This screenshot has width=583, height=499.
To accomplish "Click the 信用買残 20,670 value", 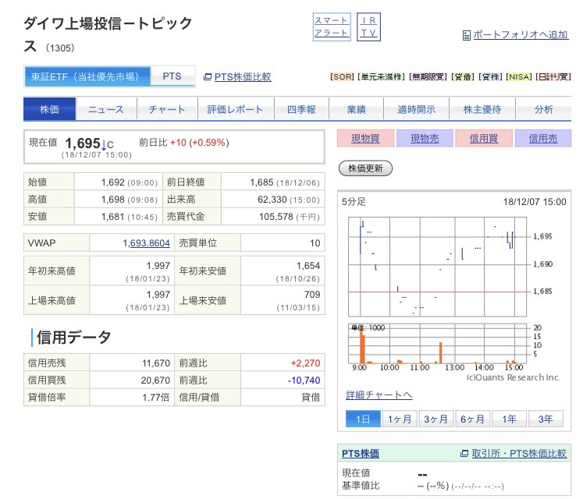I will pyautogui.click(x=155, y=380).
